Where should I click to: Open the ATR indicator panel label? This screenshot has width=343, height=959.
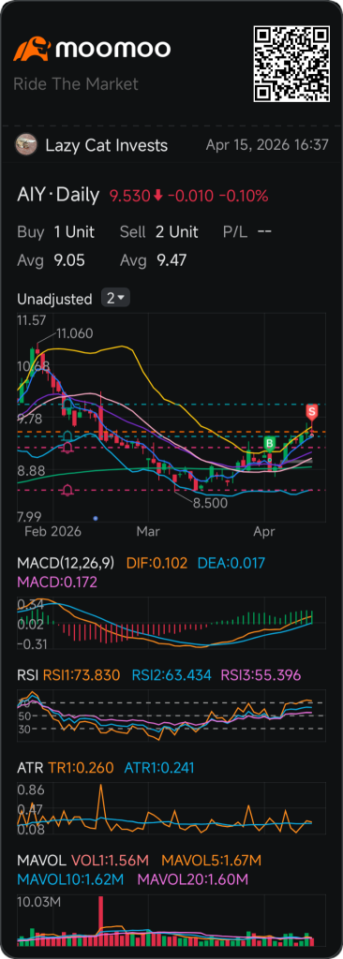[x=28, y=768]
